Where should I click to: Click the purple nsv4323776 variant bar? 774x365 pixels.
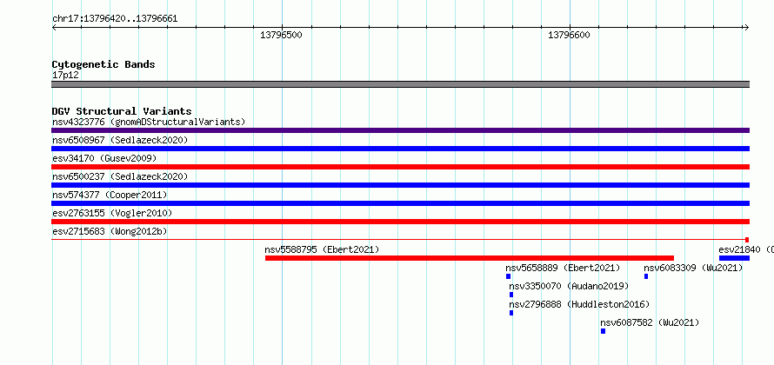coord(400,130)
